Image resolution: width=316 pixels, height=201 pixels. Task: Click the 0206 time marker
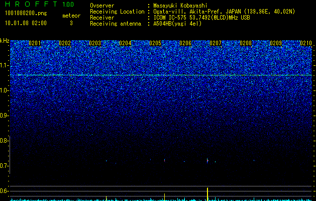[x=185, y=43]
